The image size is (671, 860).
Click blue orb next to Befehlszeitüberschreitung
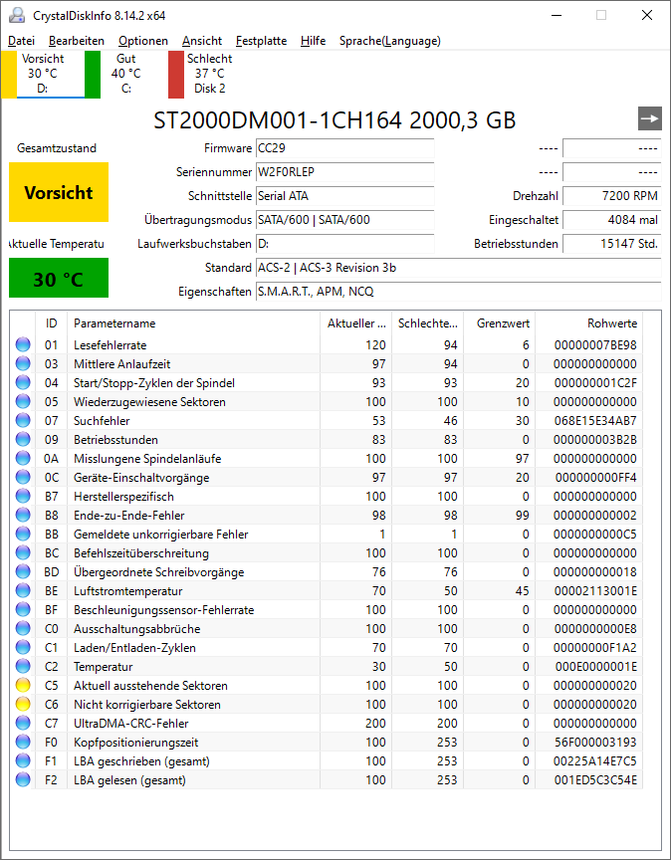(x=23, y=552)
